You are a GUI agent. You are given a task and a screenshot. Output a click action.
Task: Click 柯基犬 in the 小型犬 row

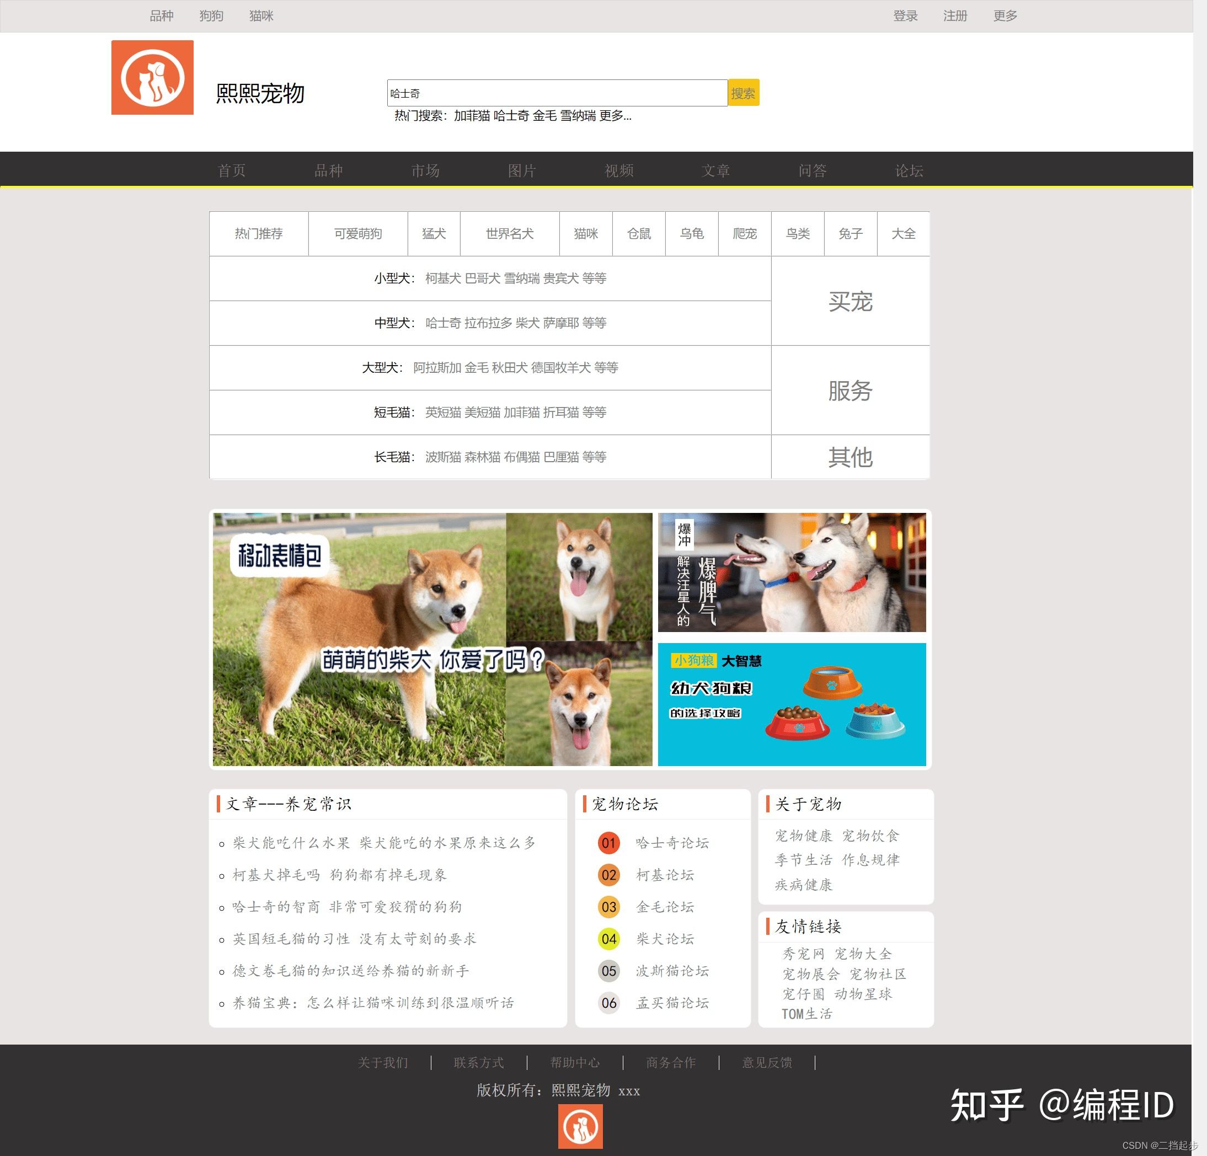tap(444, 278)
